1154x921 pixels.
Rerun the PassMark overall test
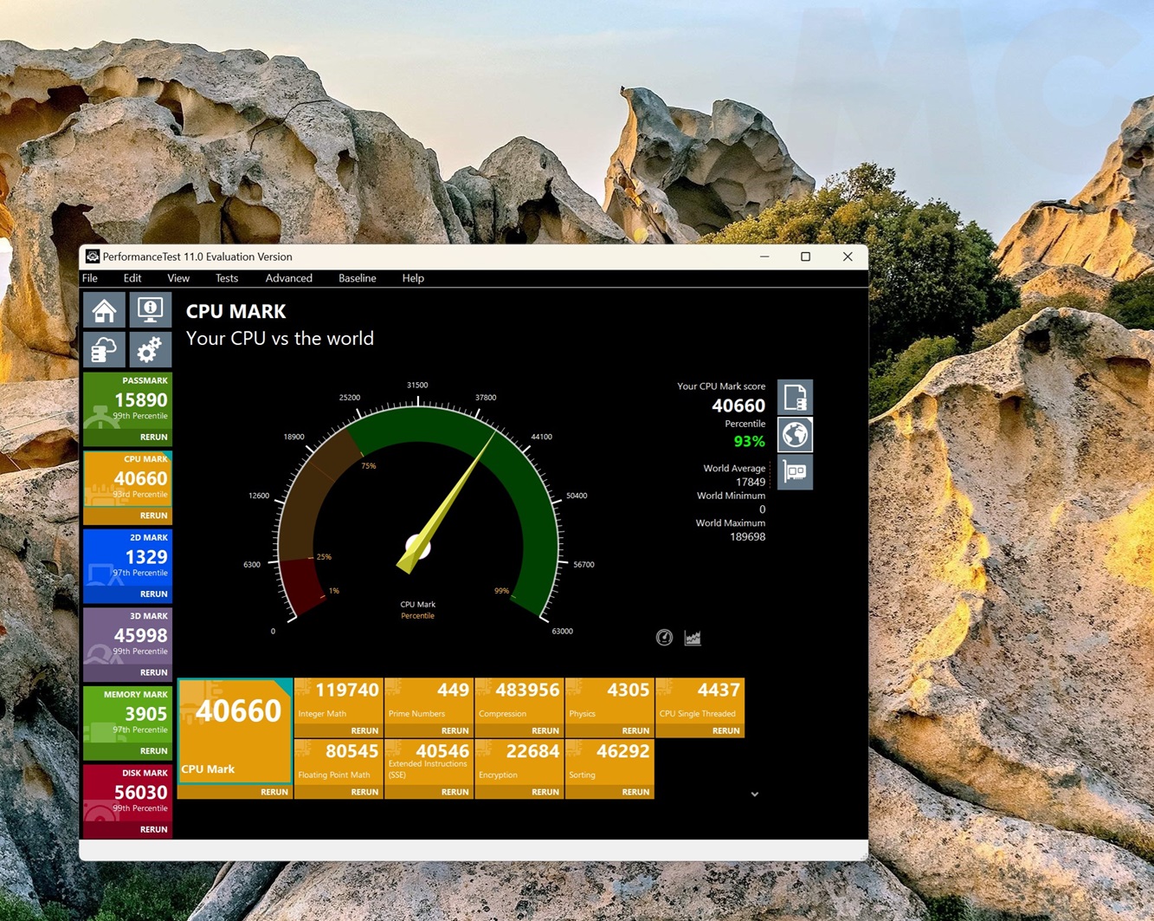[153, 437]
